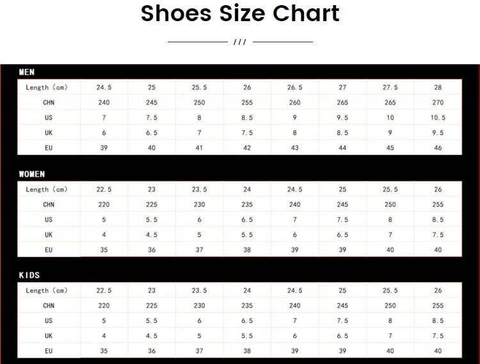Click Kids' US size 6.5 cell
The image size is (480, 364).
247,321
